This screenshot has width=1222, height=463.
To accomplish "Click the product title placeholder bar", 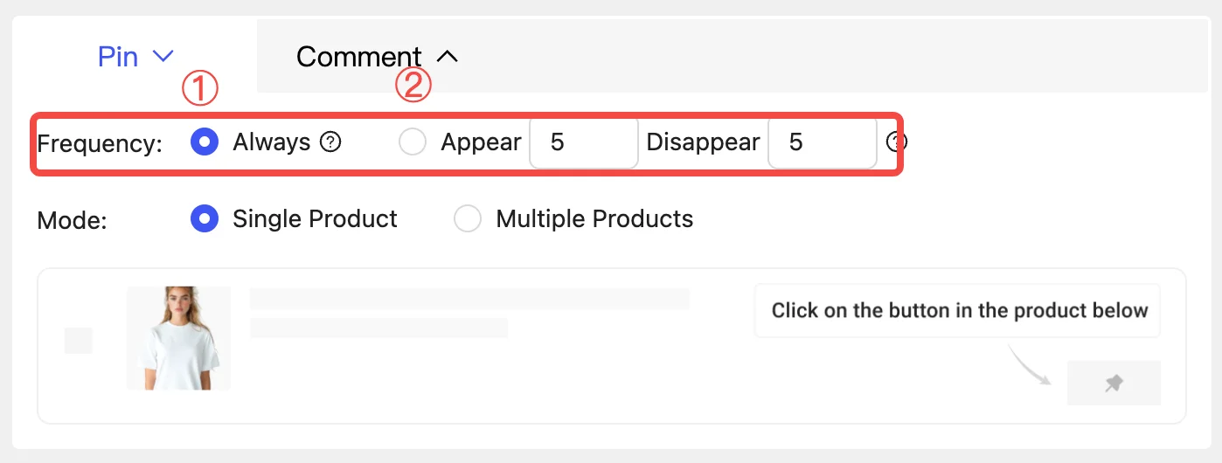I will [469, 299].
